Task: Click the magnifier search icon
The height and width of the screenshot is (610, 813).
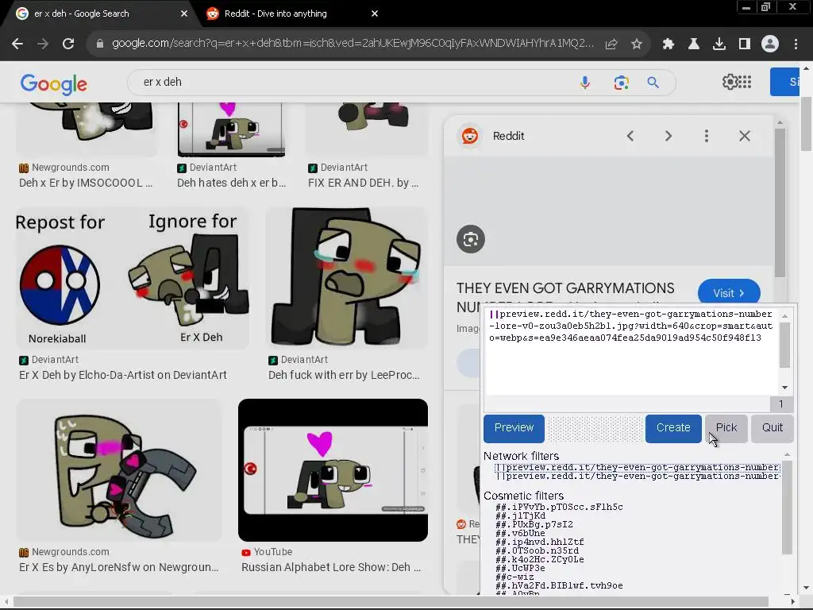Action: (653, 83)
